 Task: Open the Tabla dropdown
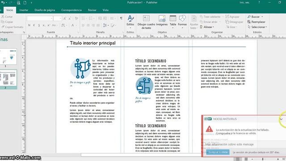pyautogui.click(x=173, y=22)
